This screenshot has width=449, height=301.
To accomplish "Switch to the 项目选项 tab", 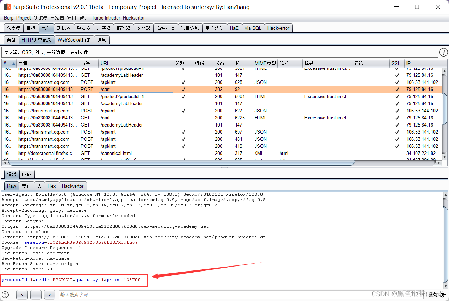I will pyautogui.click(x=190, y=28).
